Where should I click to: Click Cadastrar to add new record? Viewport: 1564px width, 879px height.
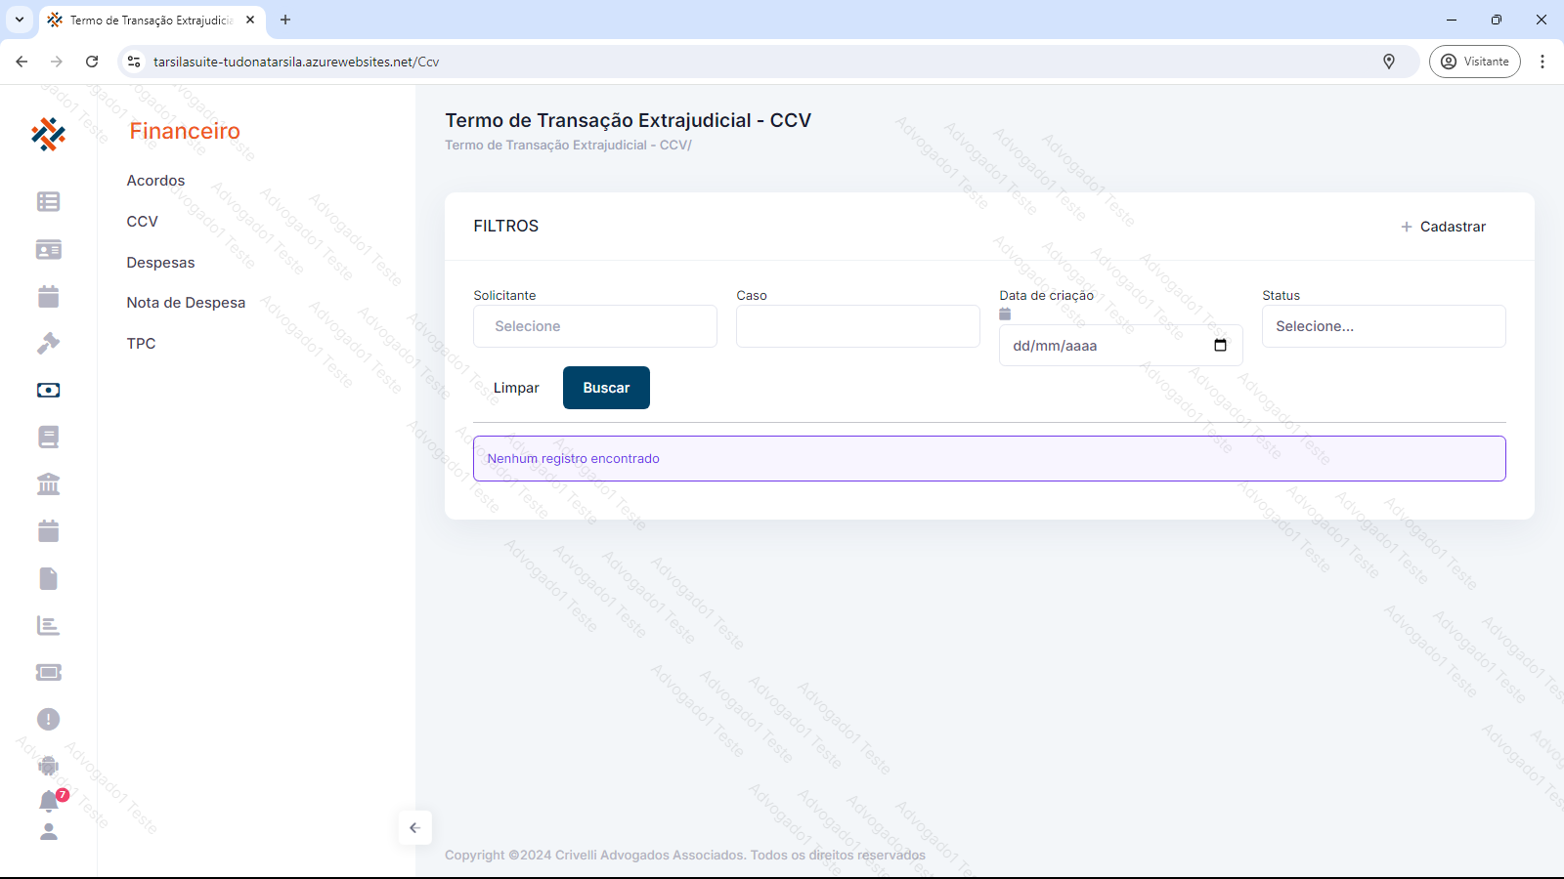(1443, 227)
